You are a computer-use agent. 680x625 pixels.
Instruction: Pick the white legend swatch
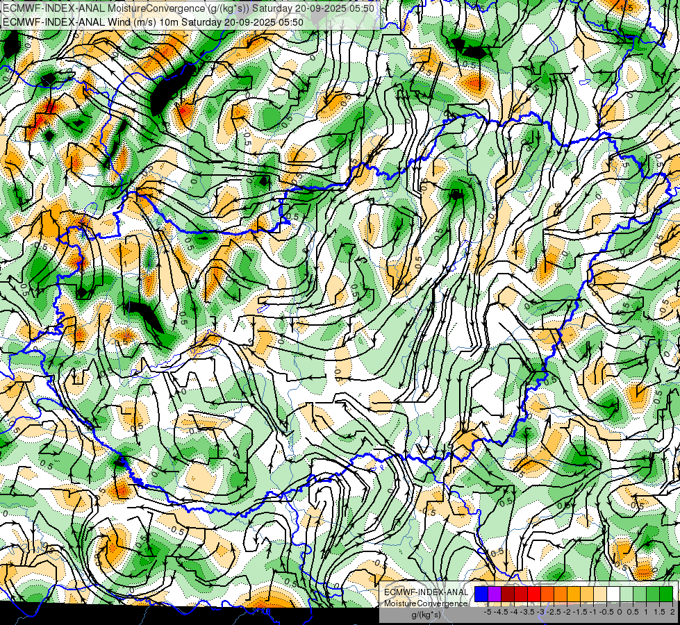[613, 594]
